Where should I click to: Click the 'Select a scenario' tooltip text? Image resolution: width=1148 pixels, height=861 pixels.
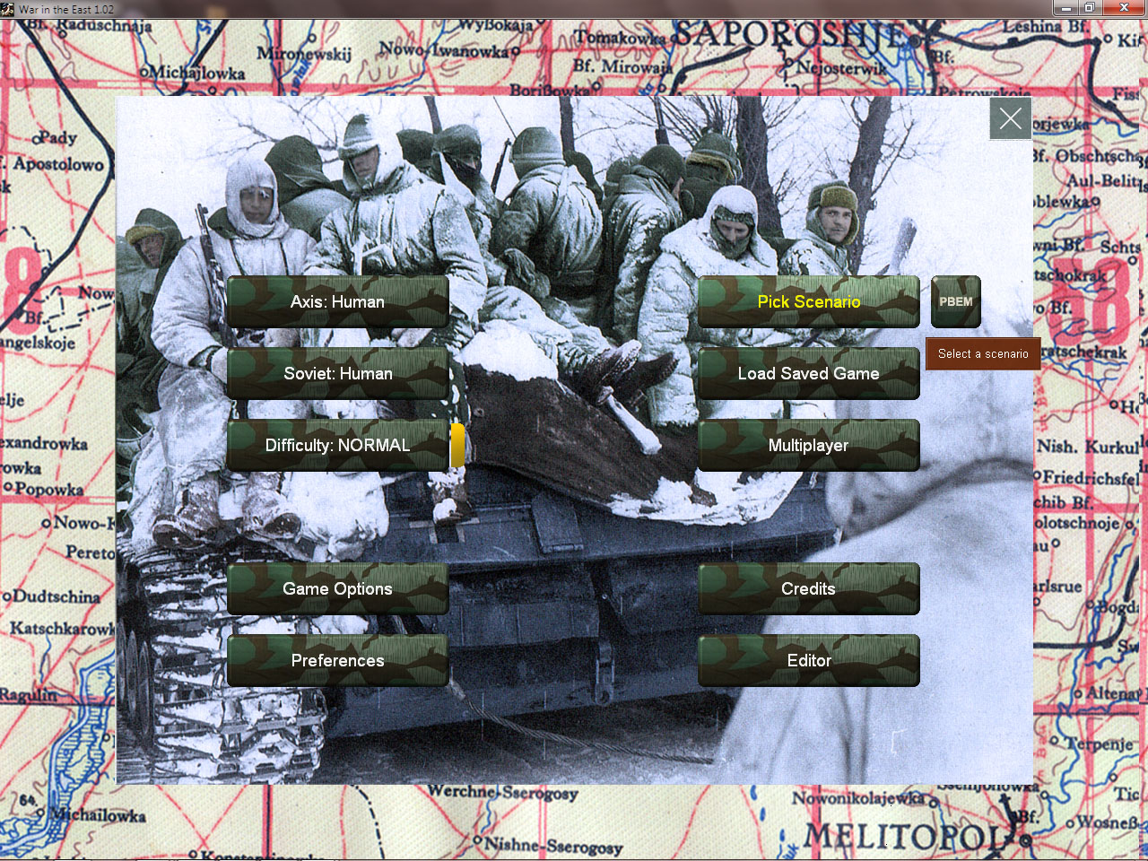pos(983,354)
